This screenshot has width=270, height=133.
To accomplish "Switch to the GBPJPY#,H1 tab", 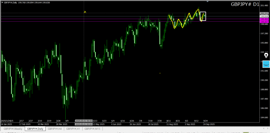I will 73,129.
